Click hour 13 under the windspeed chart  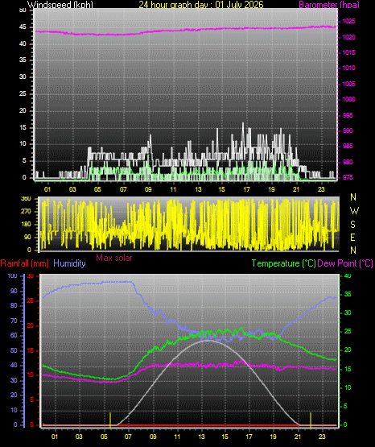tap(199, 189)
